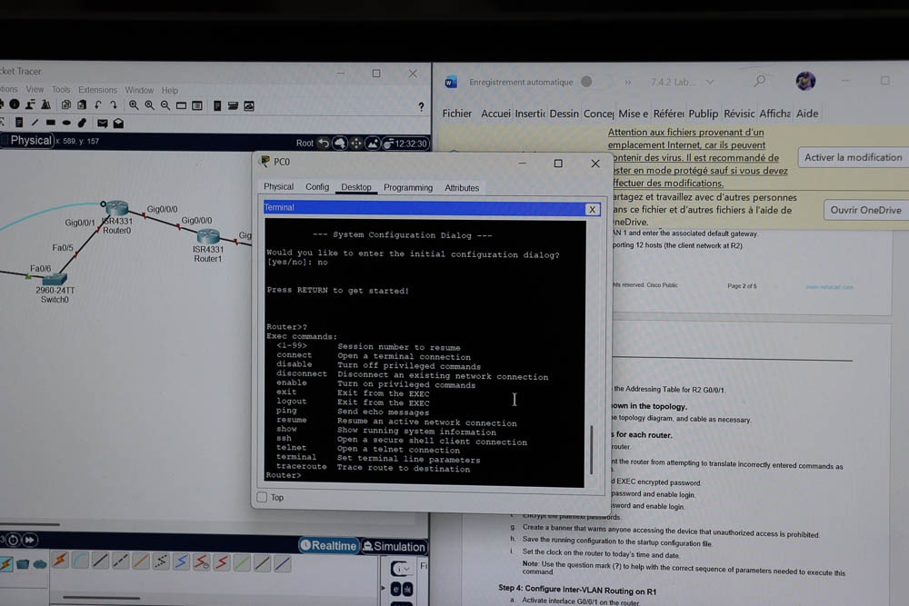This screenshot has height=606, width=909.
Task: Reset zoom in Packet Tracer toolbar
Action: click(x=150, y=105)
